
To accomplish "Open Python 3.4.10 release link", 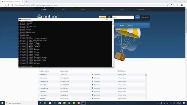I will [x=44, y=81].
